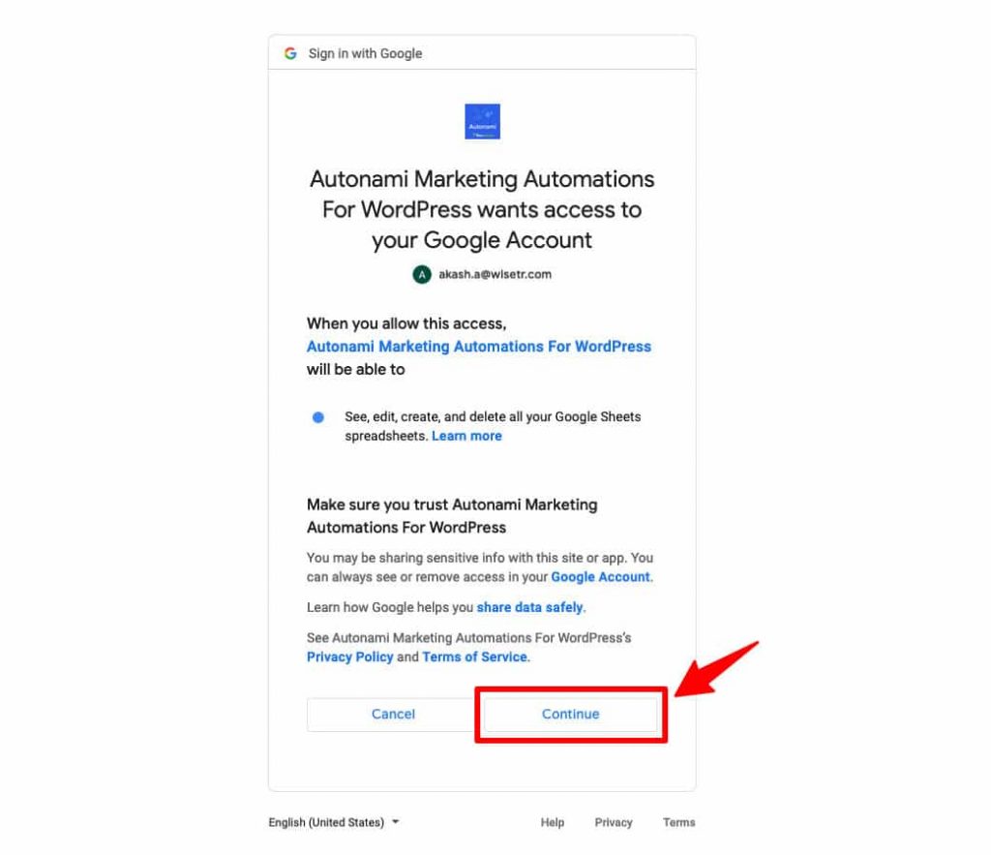This screenshot has width=991, height=855.
Task: Open the Terms of Service link
Action: pyautogui.click(x=474, y=657)
